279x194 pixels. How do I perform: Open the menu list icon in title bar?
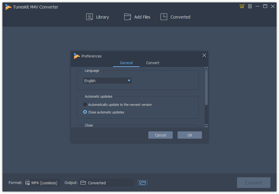(x=250, y=6)
